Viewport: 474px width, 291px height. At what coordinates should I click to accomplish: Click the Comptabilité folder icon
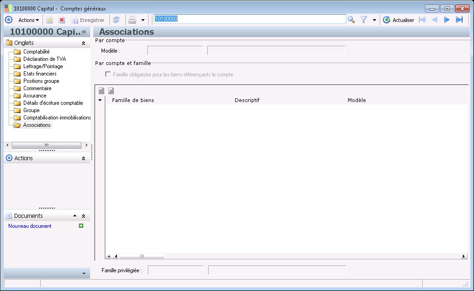[x=17, y=52]
